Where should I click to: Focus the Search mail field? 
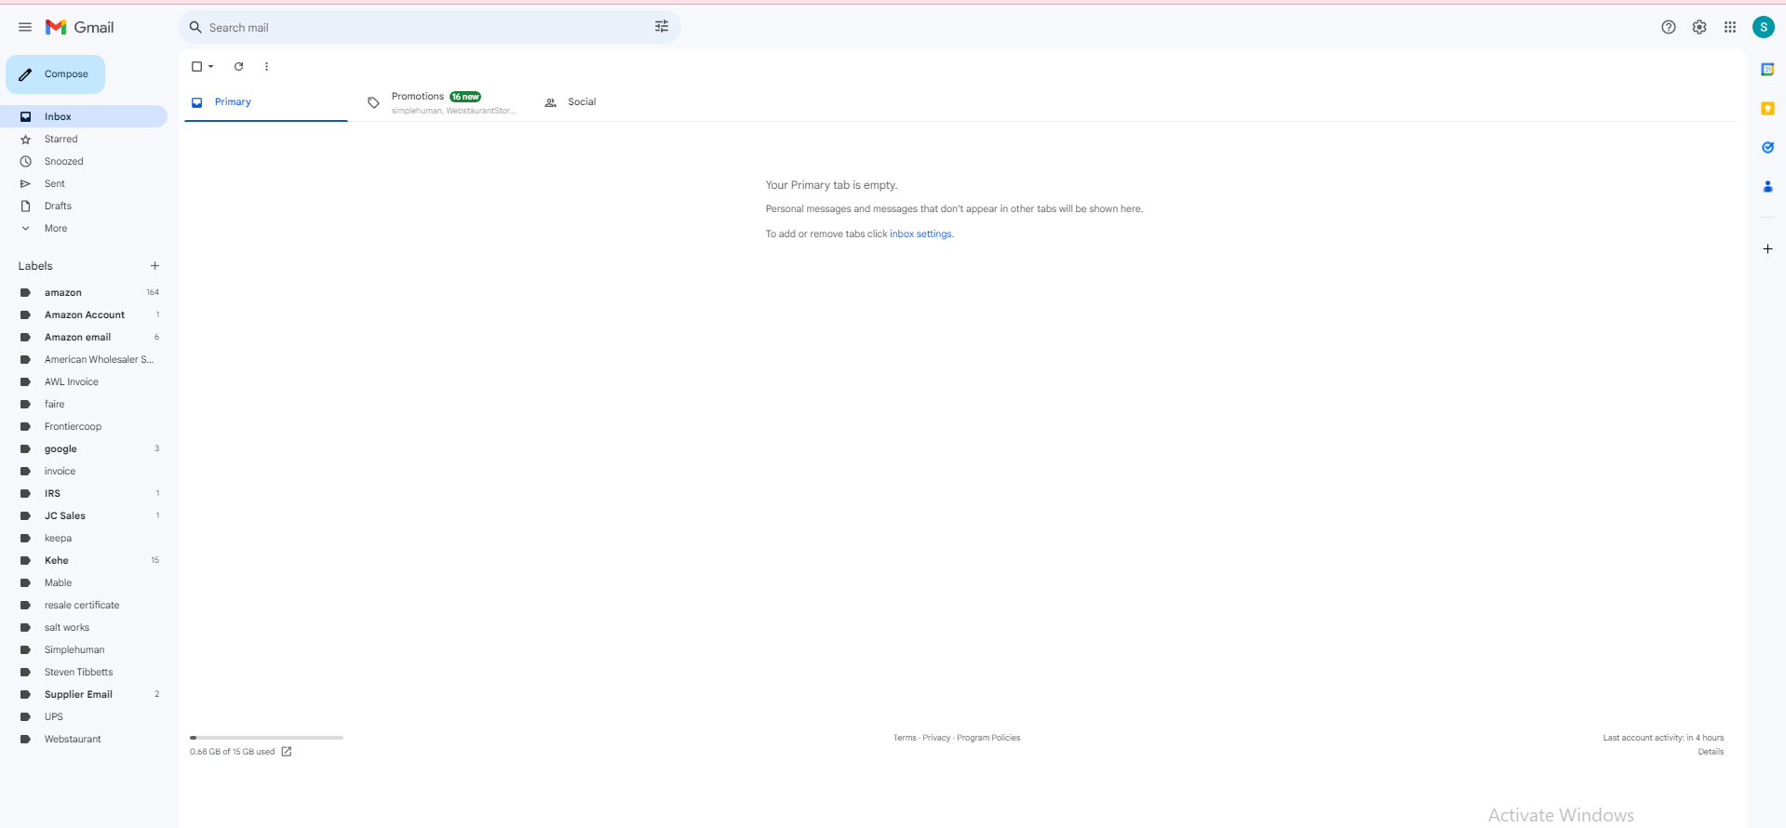point(428,27)
